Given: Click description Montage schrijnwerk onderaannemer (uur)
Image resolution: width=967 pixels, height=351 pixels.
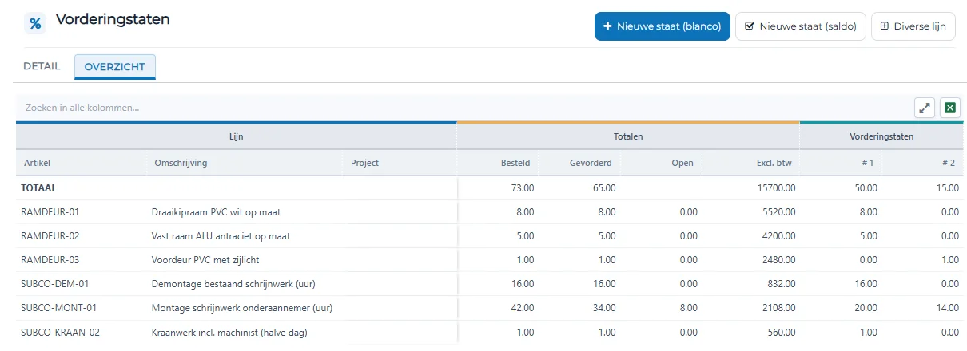Looking at the screenshot, I should click(x=242, y=308).
